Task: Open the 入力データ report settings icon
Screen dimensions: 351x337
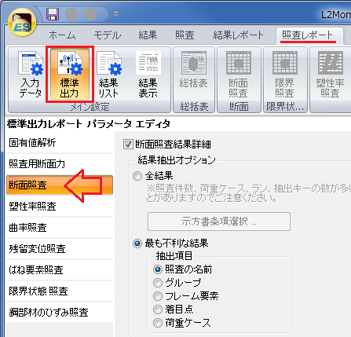Action: [x=30, y=75]
